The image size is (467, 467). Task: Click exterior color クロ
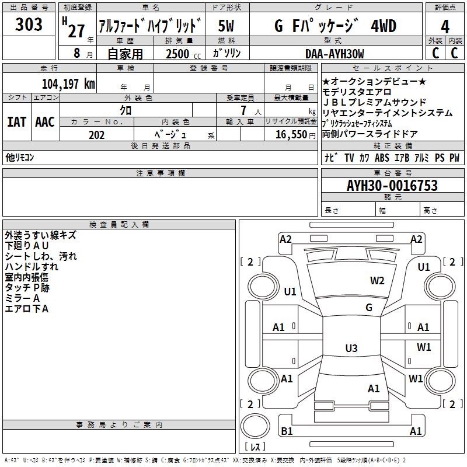126,110
